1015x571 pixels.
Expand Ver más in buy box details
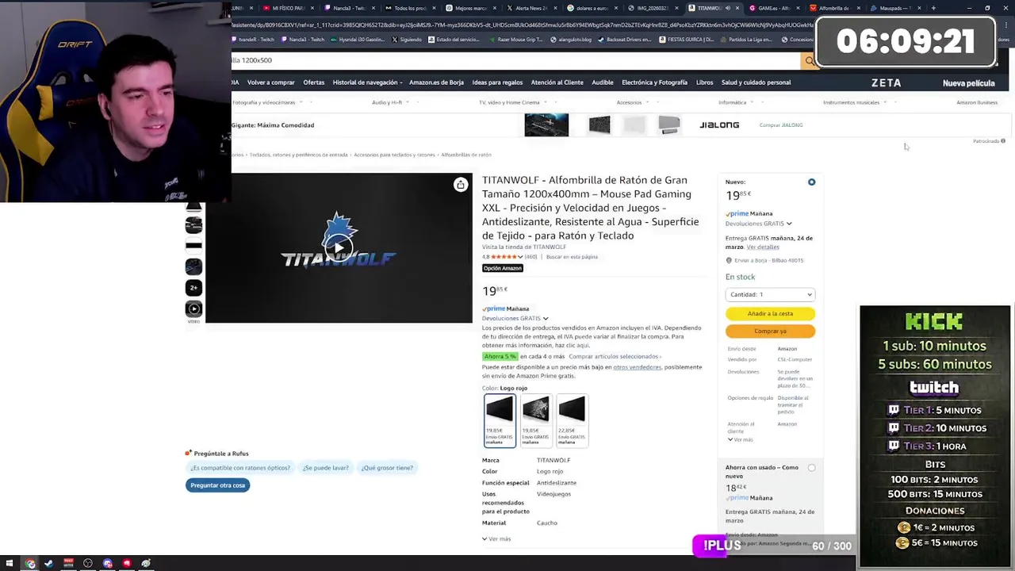click(740, 439)
